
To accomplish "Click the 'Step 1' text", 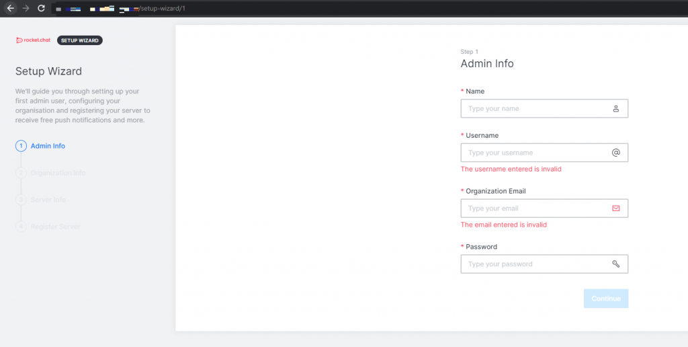I will pyautogui.click(x=470, y=52).
